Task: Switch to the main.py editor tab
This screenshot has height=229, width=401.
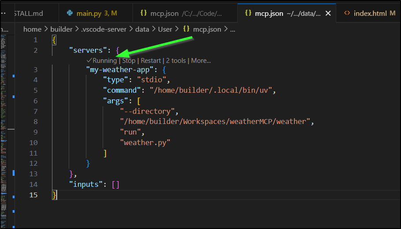Action: pyautogui.click(x=96, y=13)
